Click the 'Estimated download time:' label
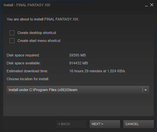Viewport: 157px width, 132px height. (27, 71)
